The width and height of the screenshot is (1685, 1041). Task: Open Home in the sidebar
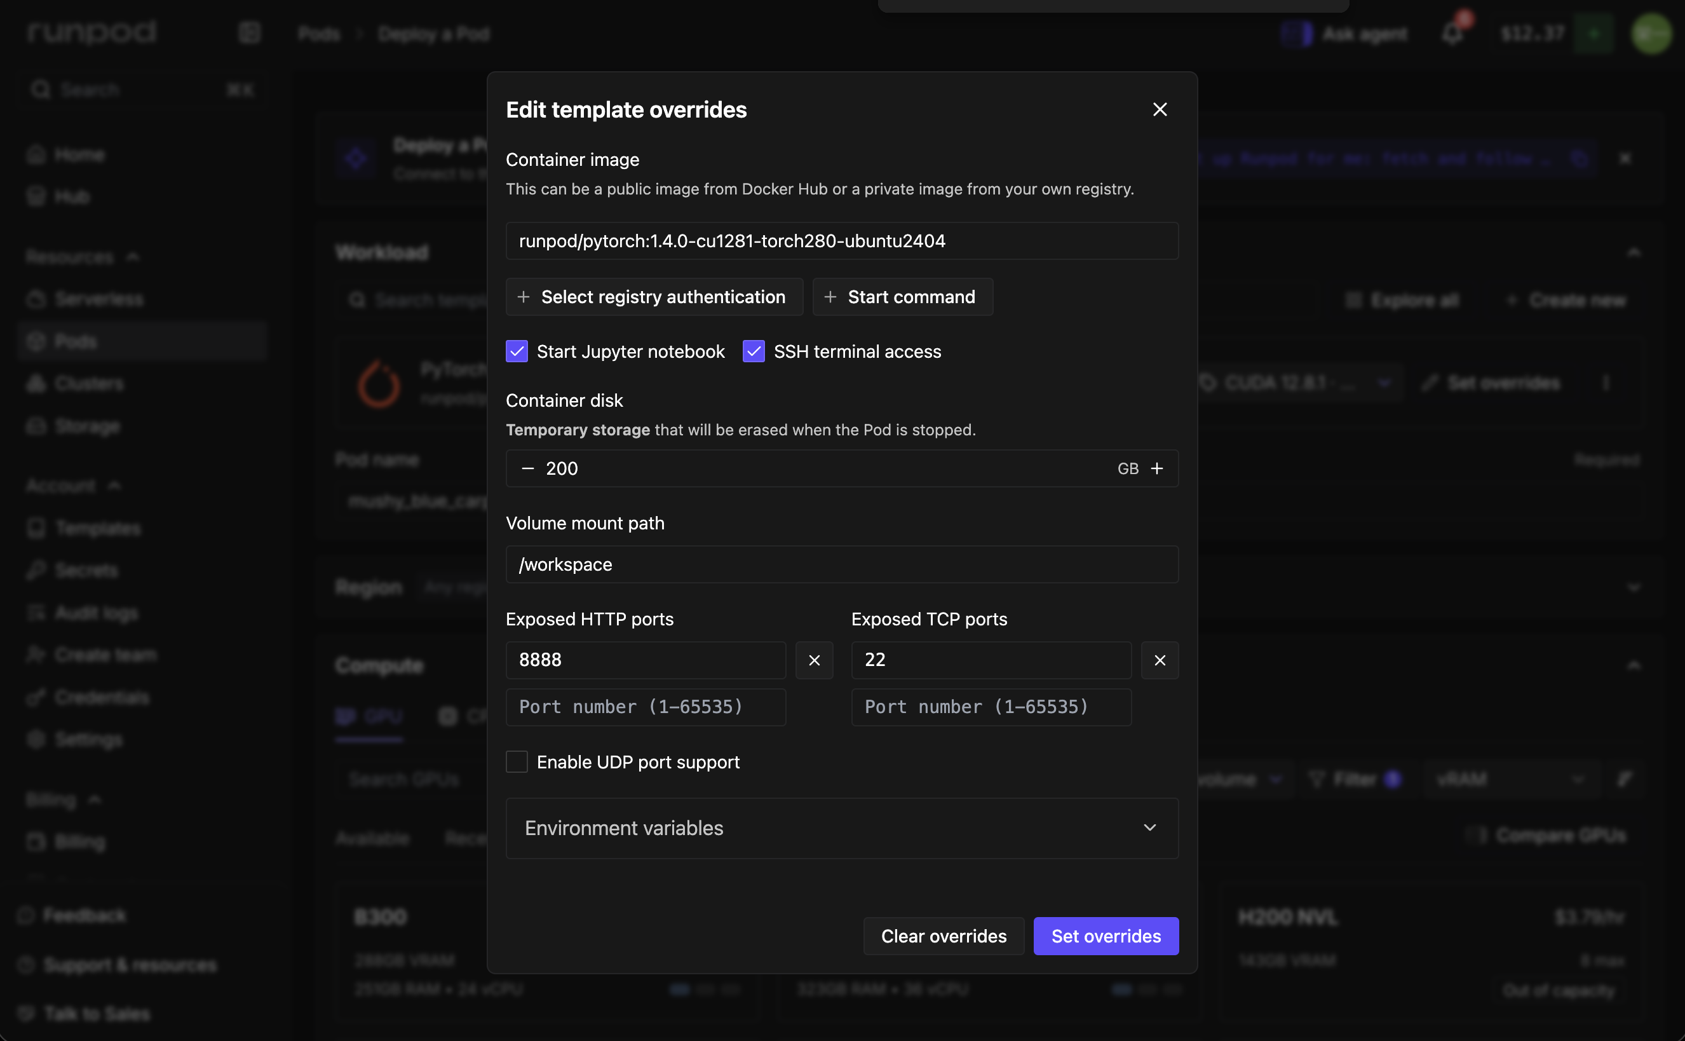[80, 154]
